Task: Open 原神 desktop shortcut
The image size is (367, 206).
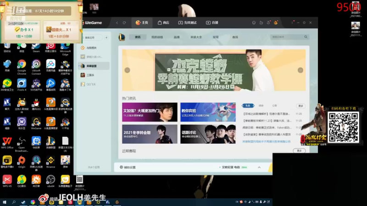Action: click(65, 162)
